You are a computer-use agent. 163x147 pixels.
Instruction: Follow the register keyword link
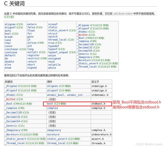(33, 55)
